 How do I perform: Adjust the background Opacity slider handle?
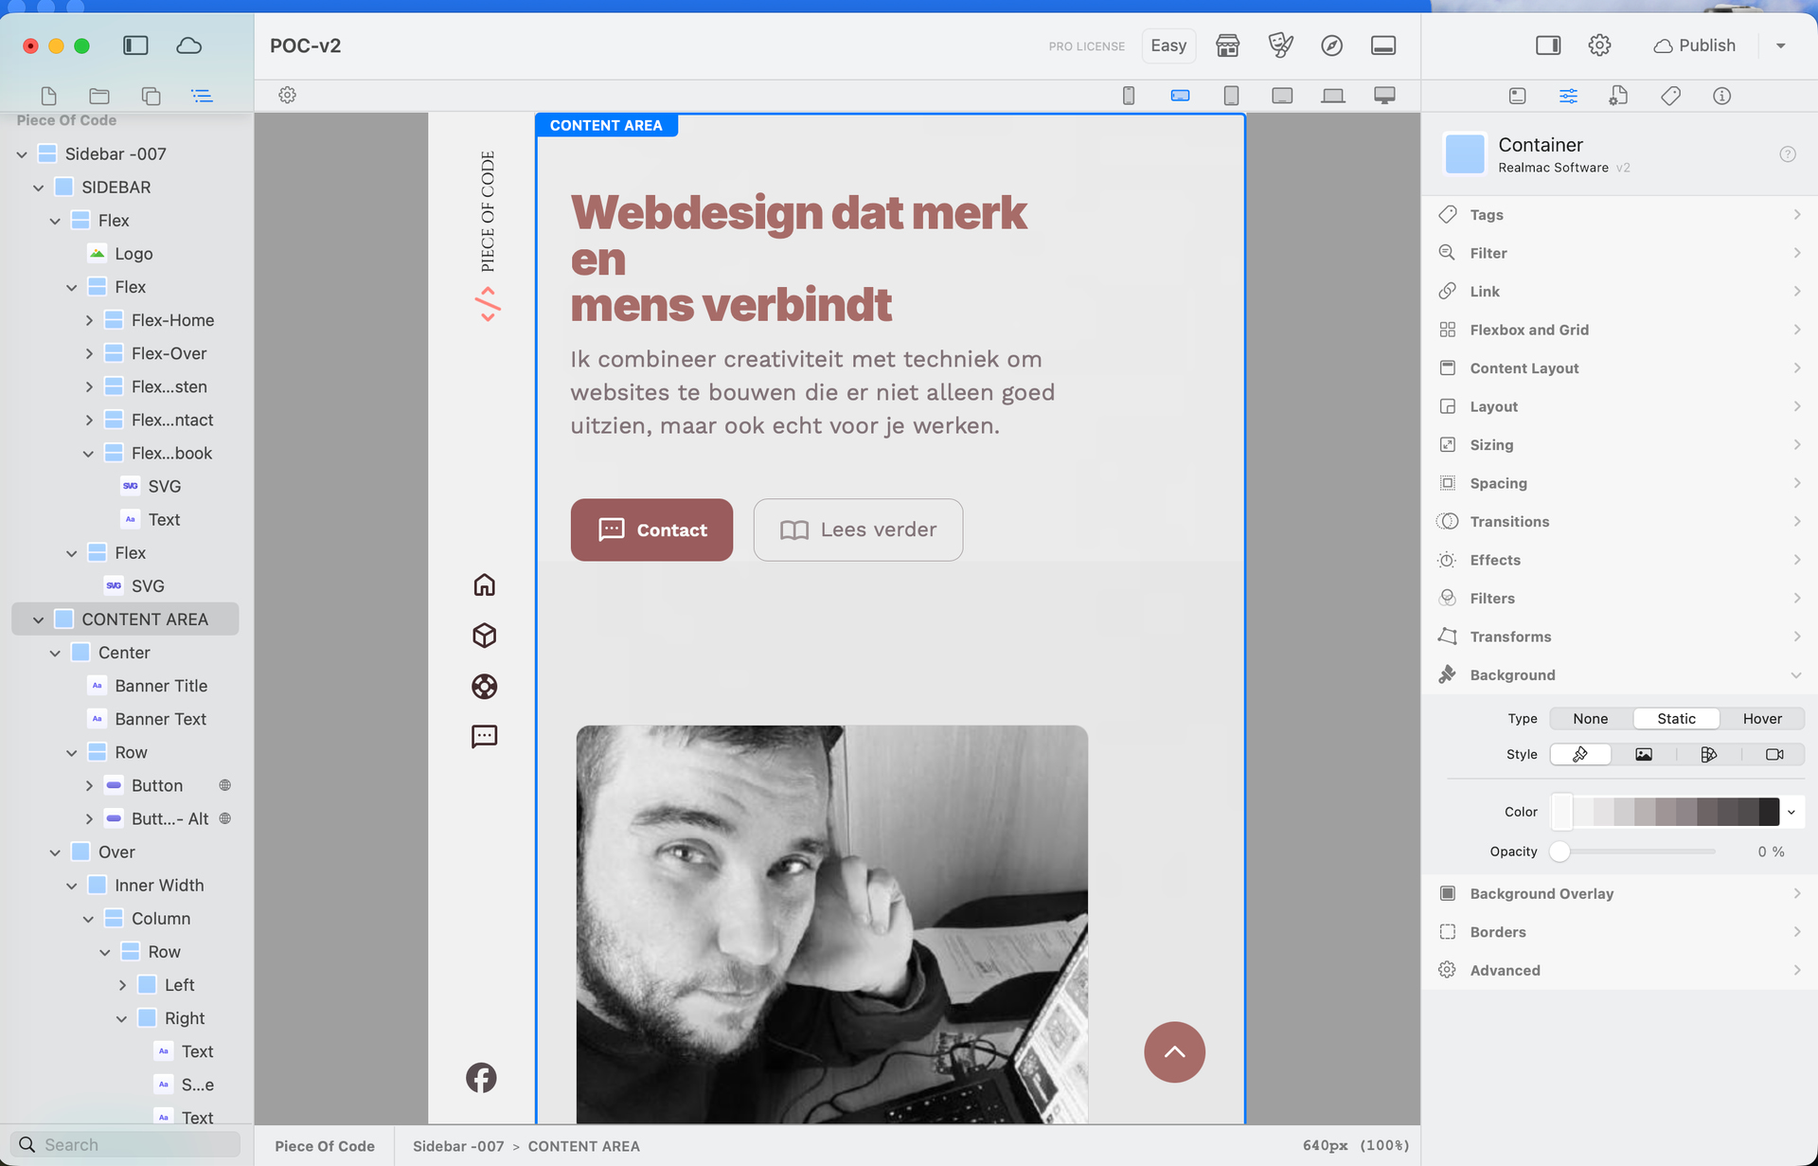click(x=1560, y=852)
